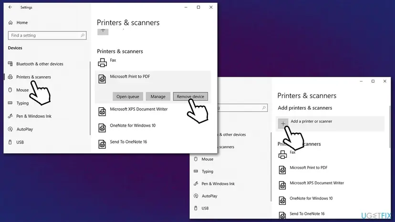
Task: Open the Mouse settings page in the front window
Action: [x=22, y=90]
